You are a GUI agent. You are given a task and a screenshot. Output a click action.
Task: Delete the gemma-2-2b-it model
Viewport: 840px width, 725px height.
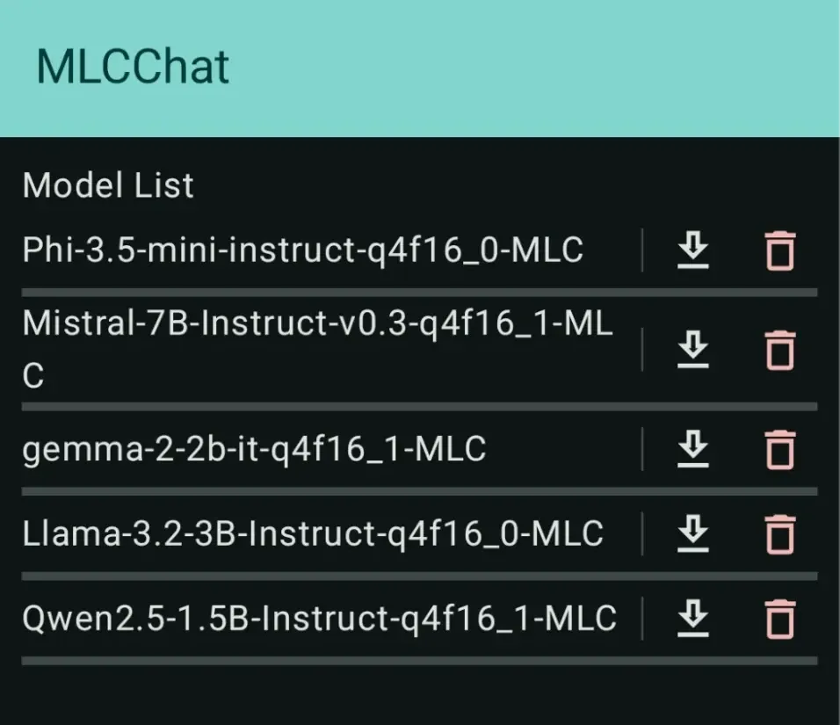click(x=778, y=449)
